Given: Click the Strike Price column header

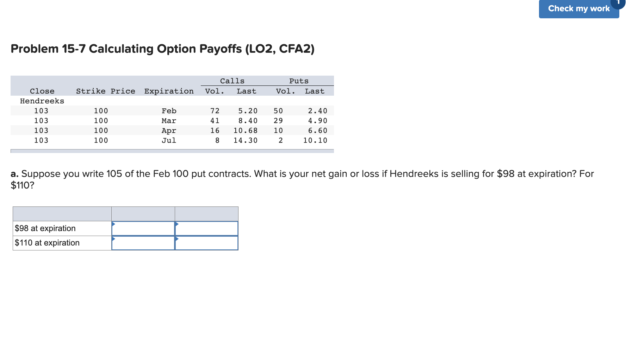Looking at the screenshot, I should [105, 91].
